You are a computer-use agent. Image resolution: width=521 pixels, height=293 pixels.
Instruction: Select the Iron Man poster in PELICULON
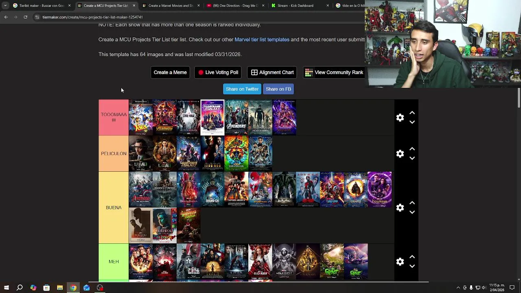tap(212, 153)
